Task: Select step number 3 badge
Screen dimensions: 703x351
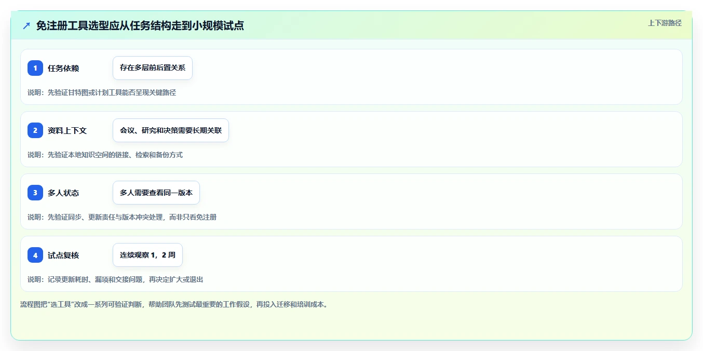Action: [35, 193]
